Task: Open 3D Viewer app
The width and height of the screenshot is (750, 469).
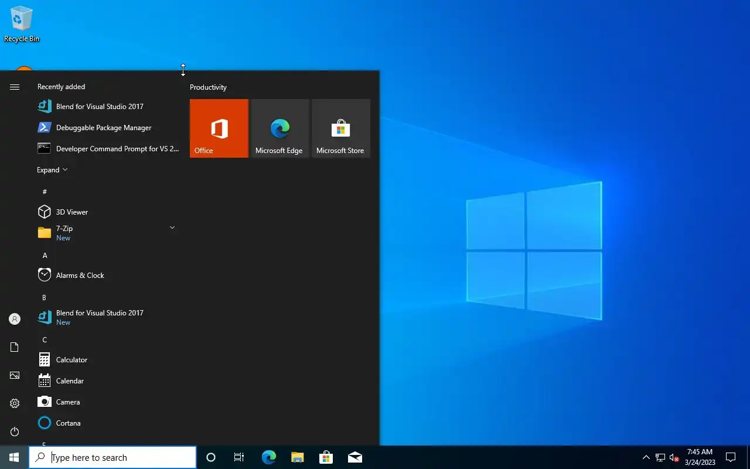Action: [x=108, y=212]
